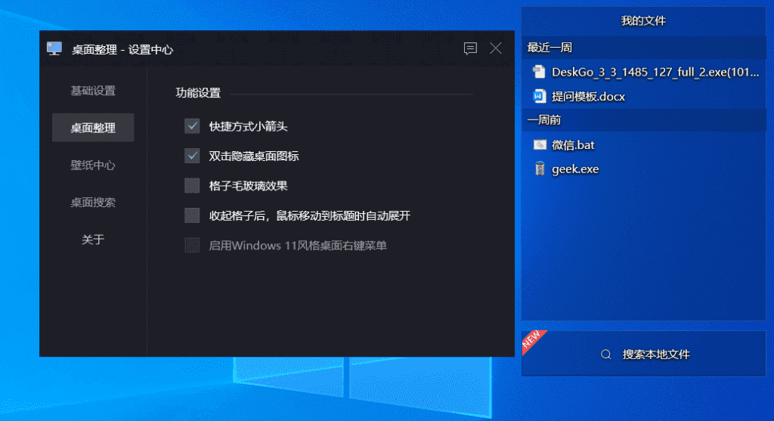Click the red NEW corner badge
This screenshot has width=774, height=421.
[532, 341]
